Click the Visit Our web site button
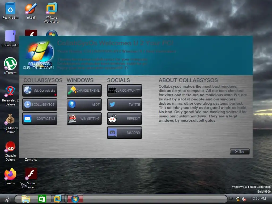The width and height of the screenshot is (272, 204). (x=40, y=90)
